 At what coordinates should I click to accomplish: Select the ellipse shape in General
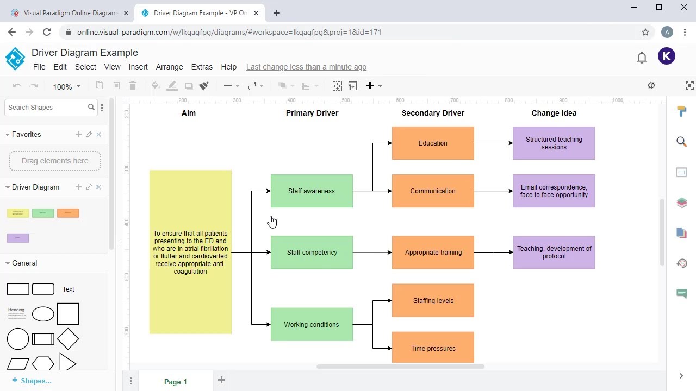43,314
